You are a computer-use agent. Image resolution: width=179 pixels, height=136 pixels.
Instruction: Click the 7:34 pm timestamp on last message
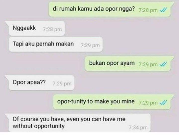138,128
